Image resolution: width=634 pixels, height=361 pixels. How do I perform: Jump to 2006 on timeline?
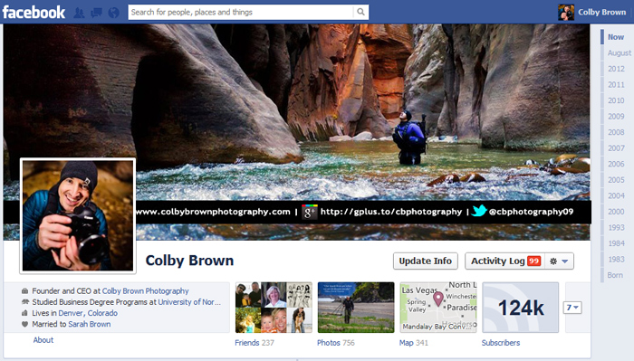click(616, 164)
